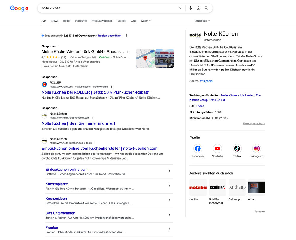Open the map thumbnail of Meine Küche Wiedenbrück
This screenshot has width=296, height=240.
click(x=145, y=59)
